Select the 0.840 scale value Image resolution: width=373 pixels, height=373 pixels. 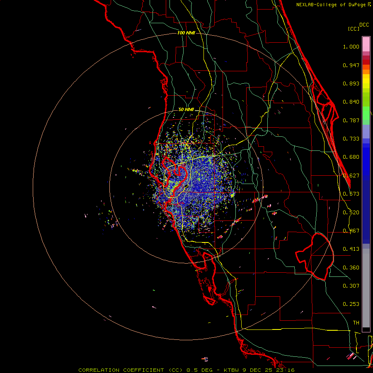(351, 102)
